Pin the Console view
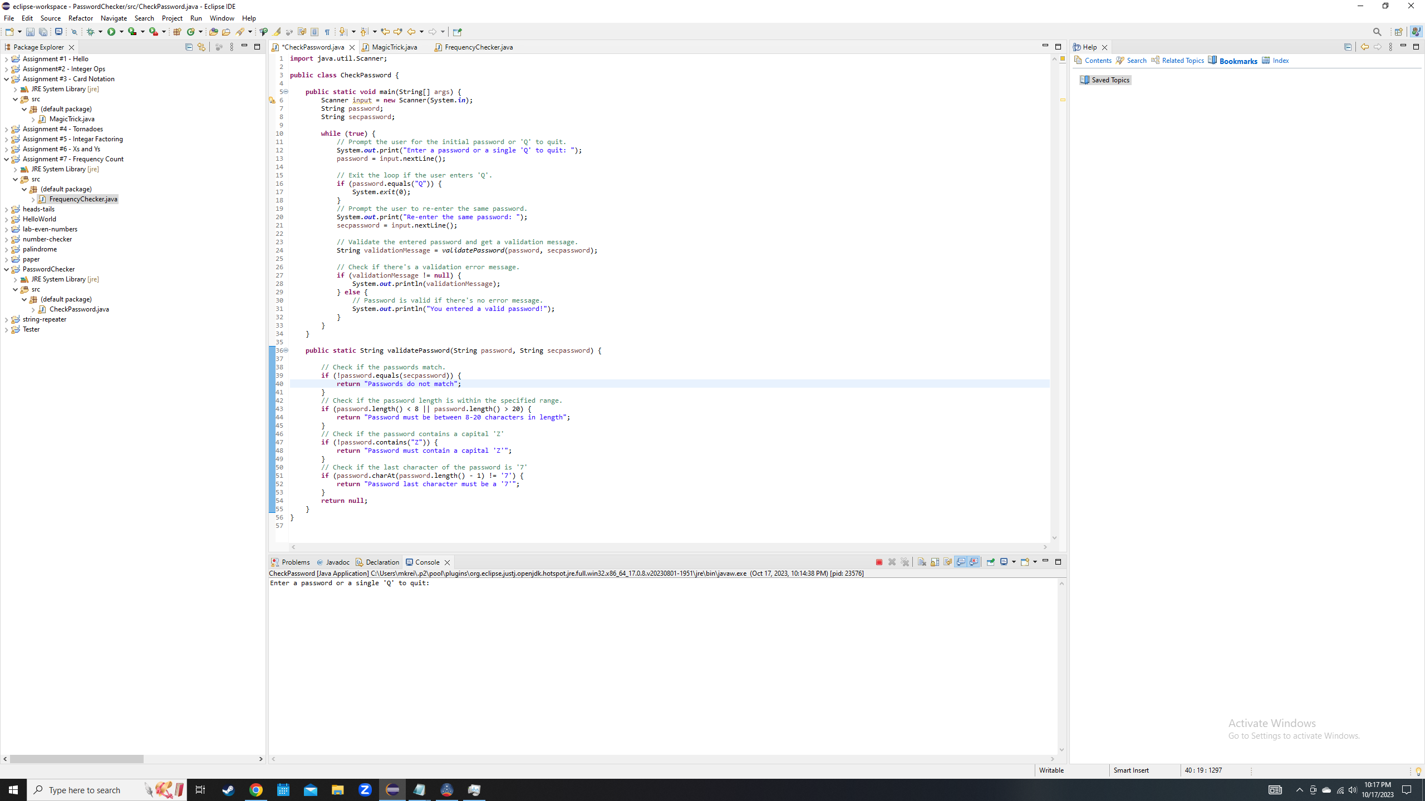1425x801 pixels. pyautogui.click(x=991, y=562)
